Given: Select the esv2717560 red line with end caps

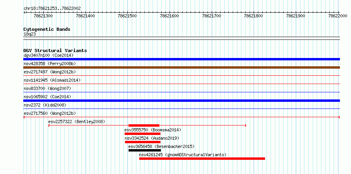Looking at the screenshot, I should (x=181, y=117).
